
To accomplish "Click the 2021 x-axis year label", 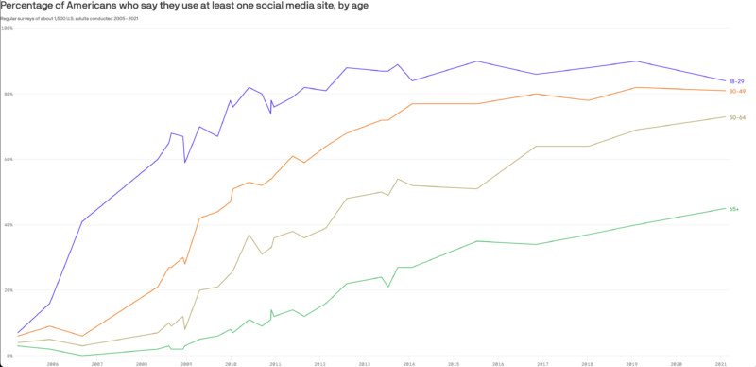I will click(721, 363).
